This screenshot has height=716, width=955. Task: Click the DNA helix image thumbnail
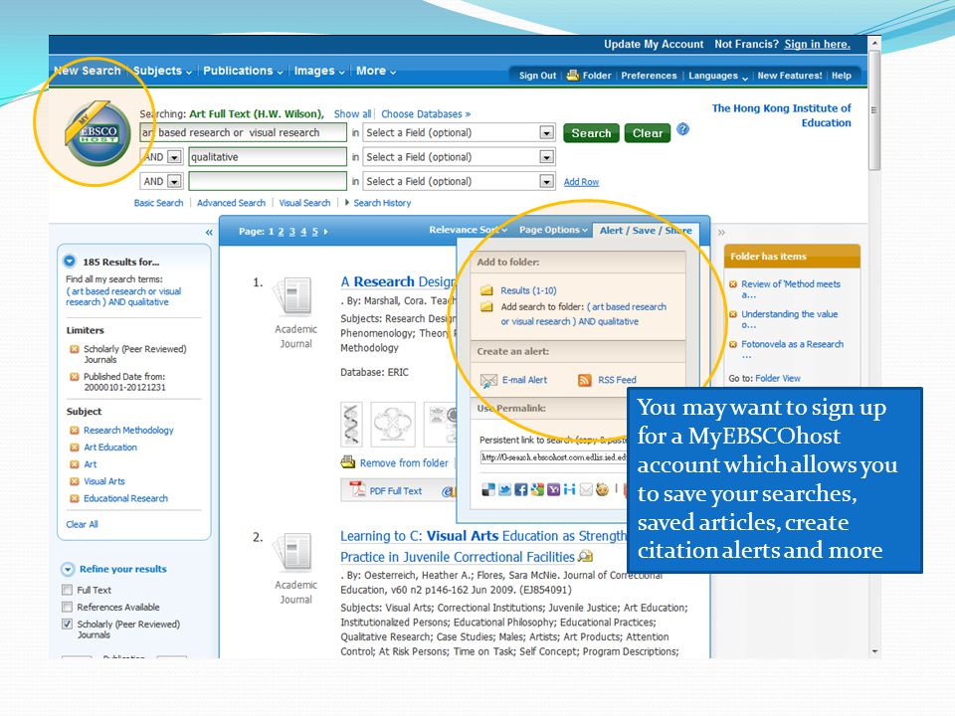point(351,424)
